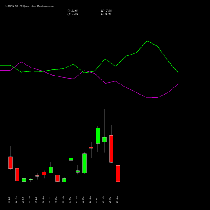Select the last red candle above 18 Mar
Viewport: 210px width, 210px height.
point(118,174)
